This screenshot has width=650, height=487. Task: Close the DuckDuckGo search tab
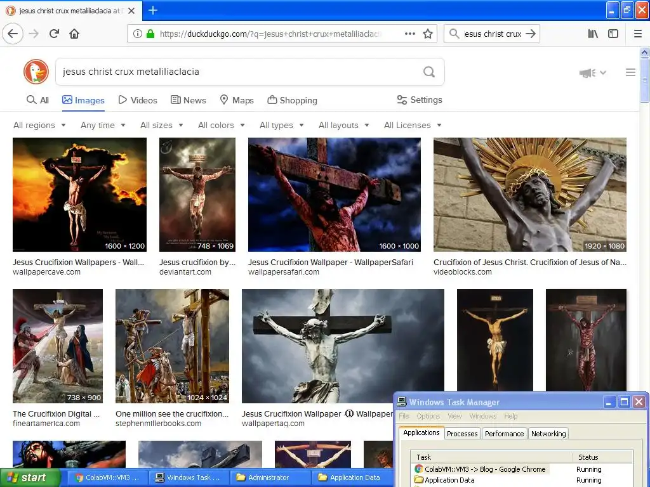(131, 11)
